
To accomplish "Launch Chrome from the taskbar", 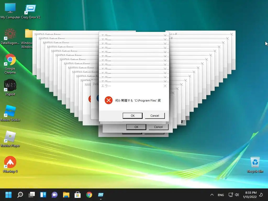I will [89, 195].
